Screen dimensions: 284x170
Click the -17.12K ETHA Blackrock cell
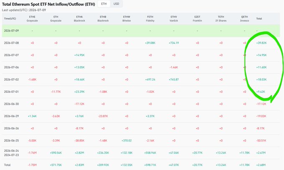[79, 104]
